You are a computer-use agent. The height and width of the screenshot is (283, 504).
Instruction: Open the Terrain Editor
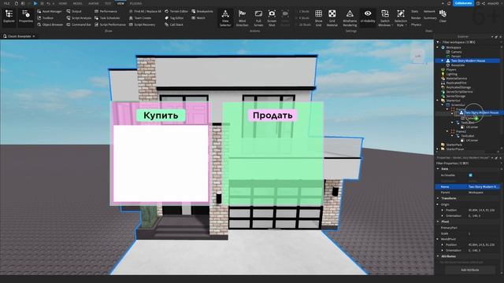pos(176,11)
